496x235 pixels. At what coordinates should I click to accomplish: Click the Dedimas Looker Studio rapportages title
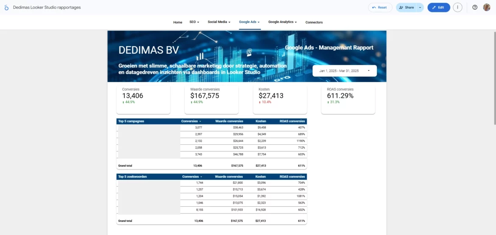point(47,7)
